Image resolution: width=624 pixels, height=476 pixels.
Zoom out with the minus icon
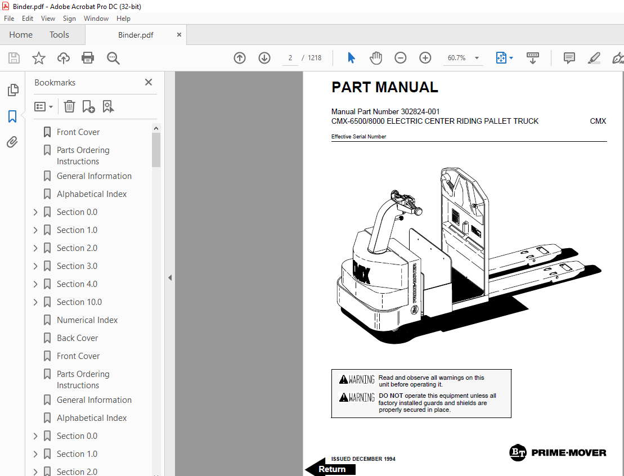point(401,58)
